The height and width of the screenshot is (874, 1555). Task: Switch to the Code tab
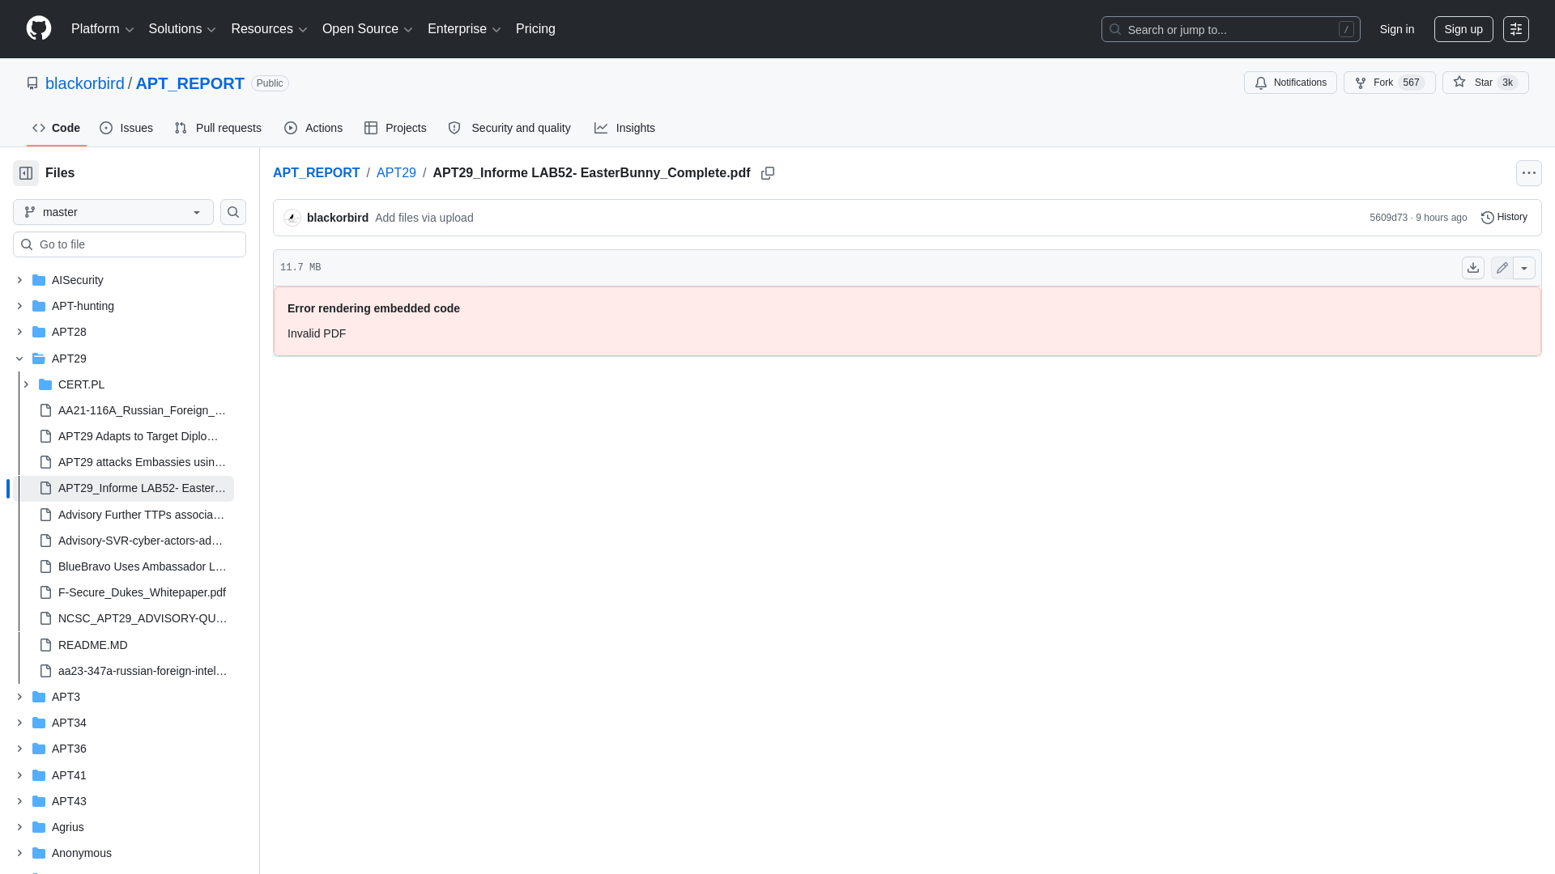tap(57, 128)
